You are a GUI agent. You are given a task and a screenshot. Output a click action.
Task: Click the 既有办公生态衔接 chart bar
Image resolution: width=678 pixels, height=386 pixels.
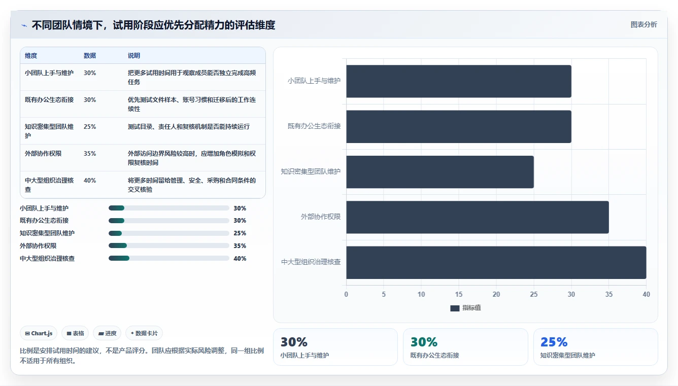459,126
